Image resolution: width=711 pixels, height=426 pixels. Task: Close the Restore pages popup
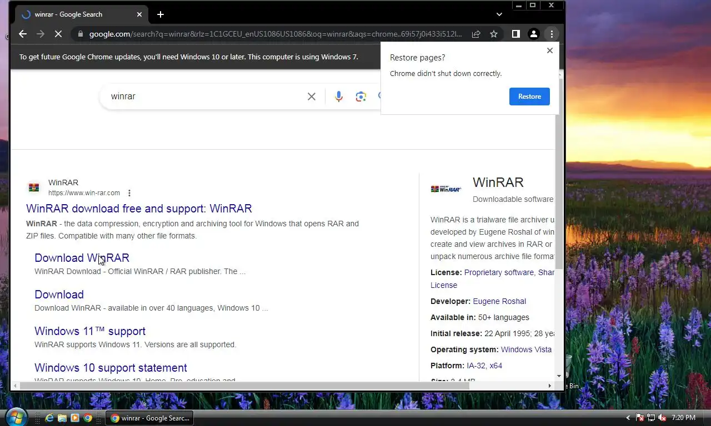(550, 50)
